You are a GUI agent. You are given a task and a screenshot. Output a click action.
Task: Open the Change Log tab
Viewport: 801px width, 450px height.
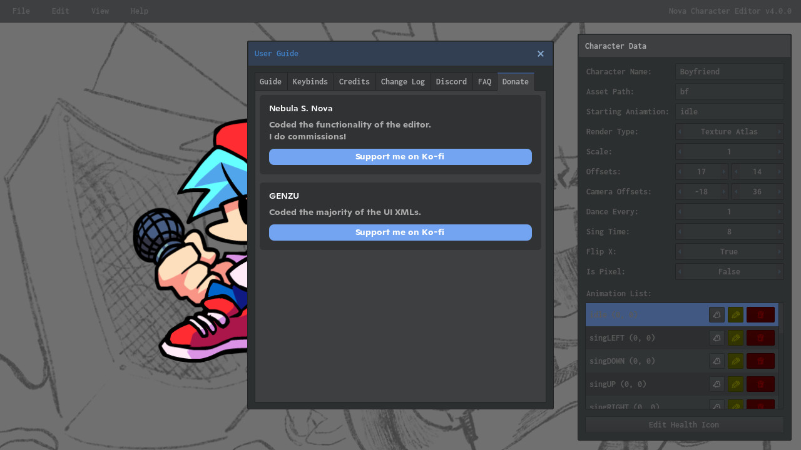pyautogui.click(x=403, y=82)
